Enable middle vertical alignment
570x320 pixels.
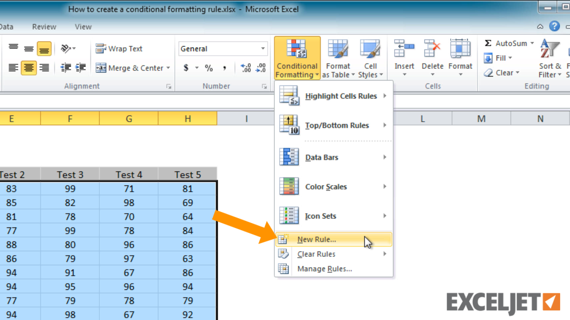pyautogui.click(x=28, y=48)
